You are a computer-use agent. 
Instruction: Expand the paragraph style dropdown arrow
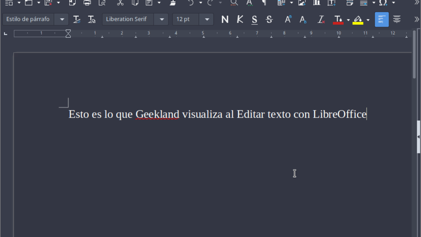(62, 19)
